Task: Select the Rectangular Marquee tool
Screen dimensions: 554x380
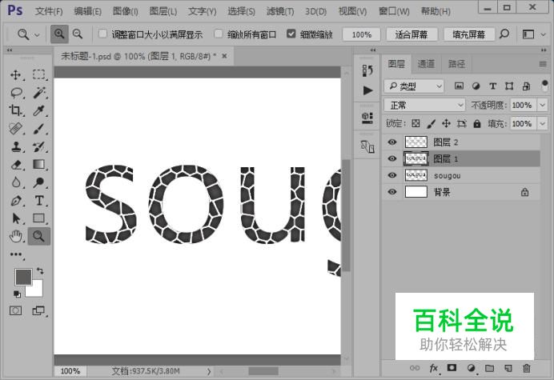Action: (38, 74)
